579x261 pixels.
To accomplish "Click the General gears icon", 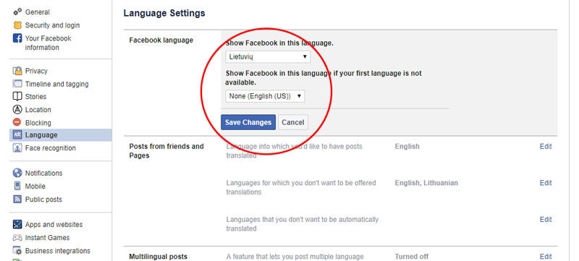I will tap(17, 12).
